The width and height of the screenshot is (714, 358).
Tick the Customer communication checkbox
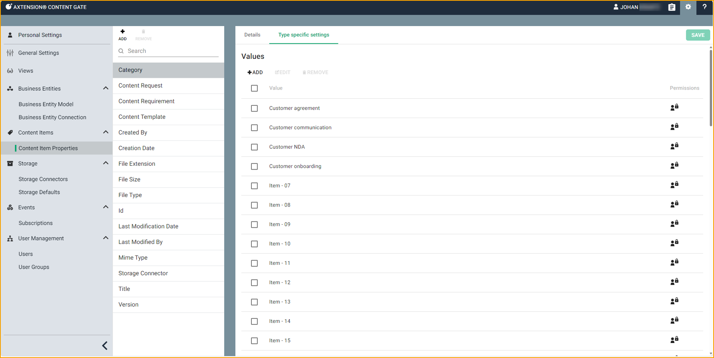pyautogui.click(x=255, y=127)
